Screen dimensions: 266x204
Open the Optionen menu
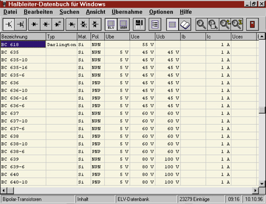[x=161, y=12]
